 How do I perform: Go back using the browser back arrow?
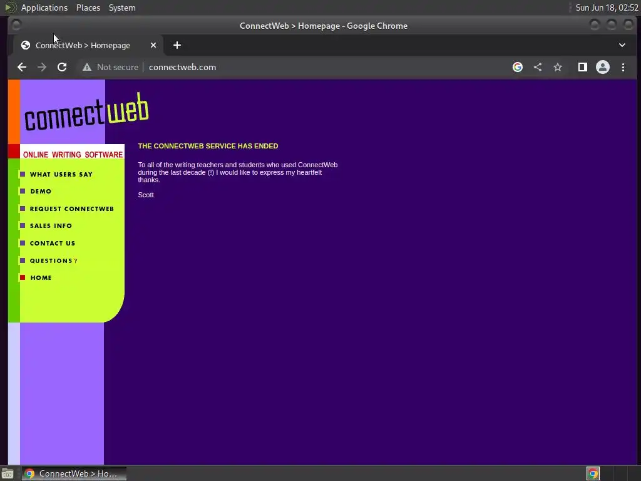(22, 67)
